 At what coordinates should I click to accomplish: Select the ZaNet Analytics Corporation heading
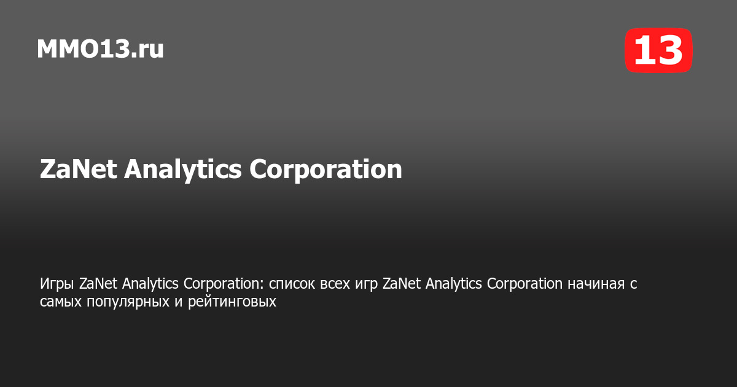click(221, 170)
